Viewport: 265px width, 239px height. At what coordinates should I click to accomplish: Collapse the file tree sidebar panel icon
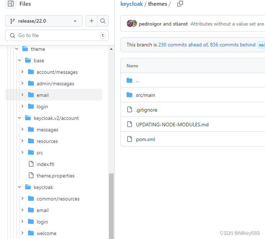click(x=11, y=4)
